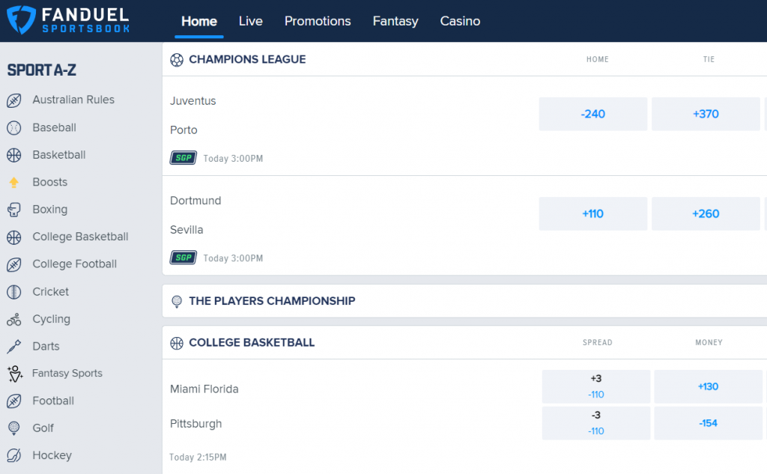Click the SGP badge under Dortmund–Sevilla
Screen dimensions: 767x474
pyautogui.click(x=184, y=258)
